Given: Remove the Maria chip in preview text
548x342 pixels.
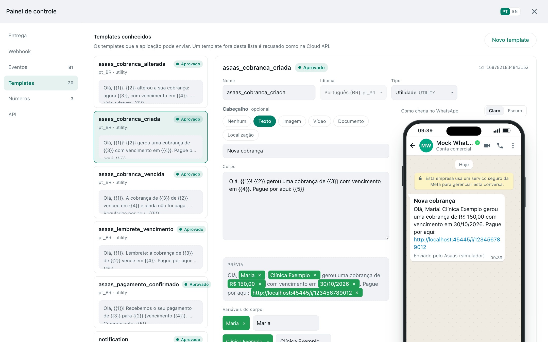Looking at the screenshot, I should [x=260, y=275].
